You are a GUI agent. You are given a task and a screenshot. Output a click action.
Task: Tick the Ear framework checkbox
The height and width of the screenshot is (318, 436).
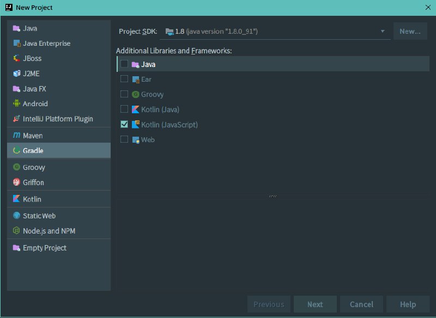124,79
